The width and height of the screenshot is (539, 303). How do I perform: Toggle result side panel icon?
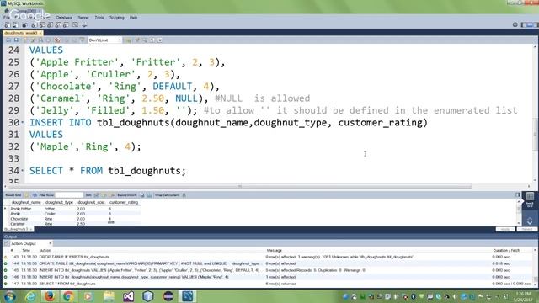pos(518,194)
